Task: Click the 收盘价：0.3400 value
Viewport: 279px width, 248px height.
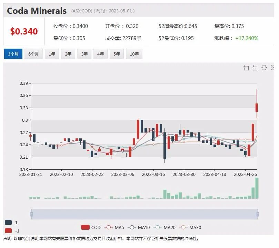Action: coord(71,26)
